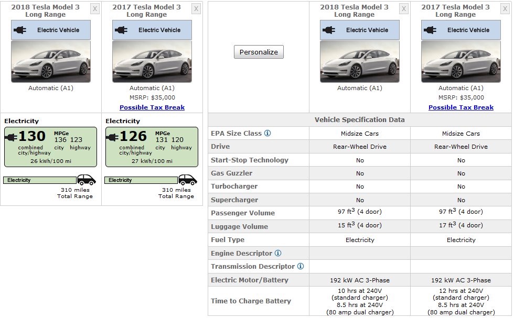Click the 'Electric Motor/Battery' row label

[x=250, y=280]
